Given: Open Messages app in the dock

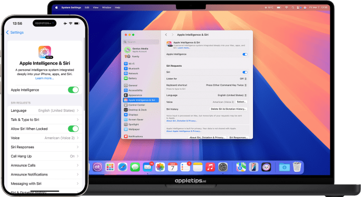Looking at the screenshot, I should pos(135,167).
